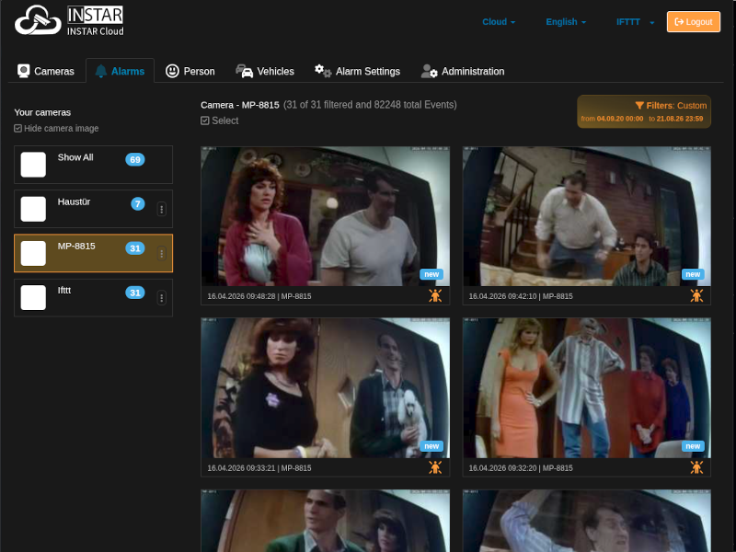Image resolution: width=736 pixels, height=552 pixels.
Task: Click the new badge on 09:33:21 event
Action: point(431,446)
